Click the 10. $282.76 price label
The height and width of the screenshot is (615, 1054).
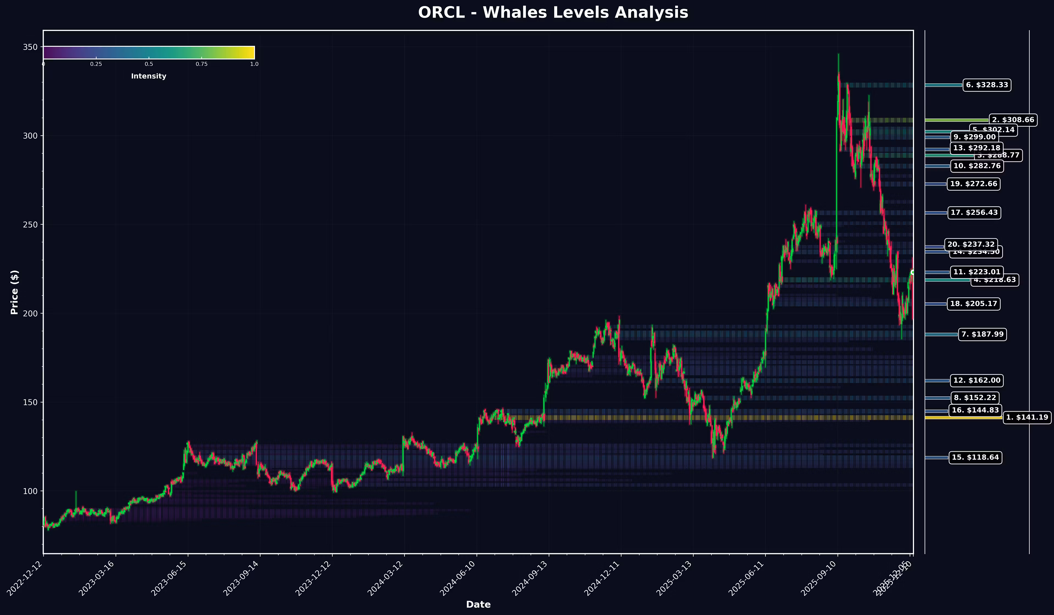pyautogui.click(x=977, y=166)
